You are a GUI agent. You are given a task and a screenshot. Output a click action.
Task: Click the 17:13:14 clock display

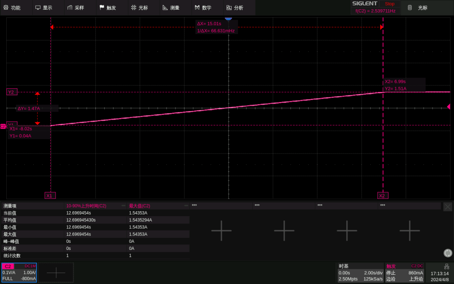point(440,273)
